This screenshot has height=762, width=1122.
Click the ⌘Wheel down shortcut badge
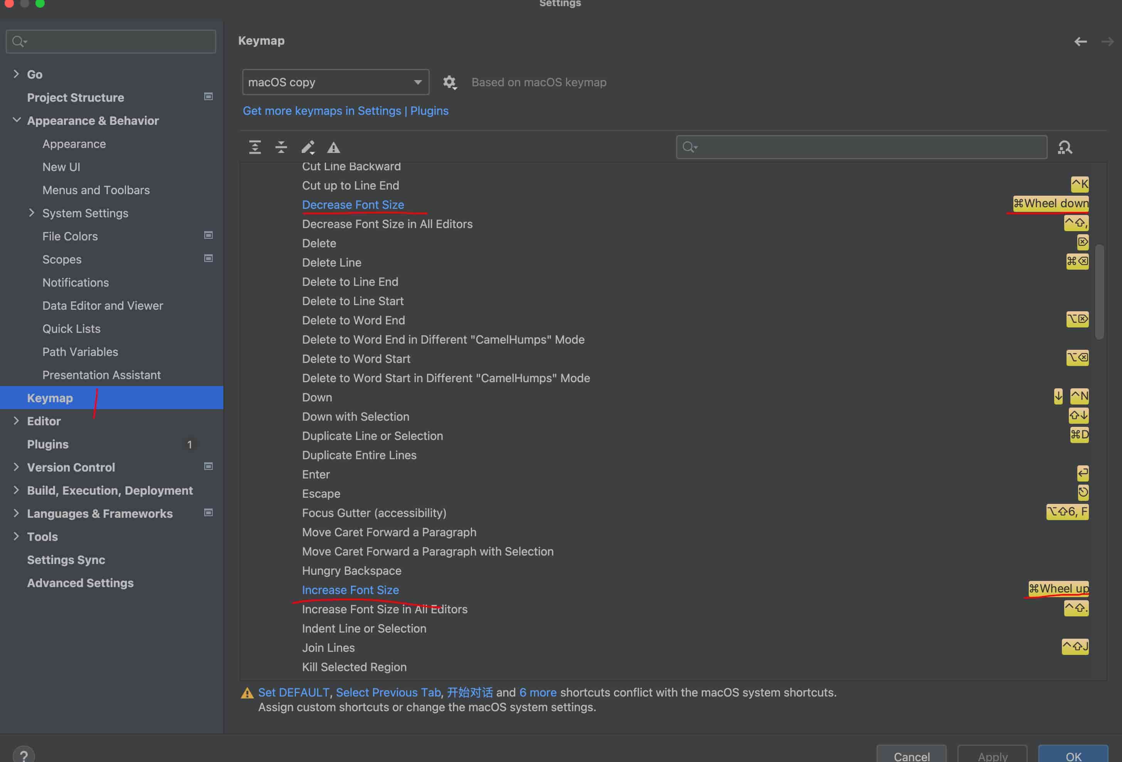point(1051,204)
